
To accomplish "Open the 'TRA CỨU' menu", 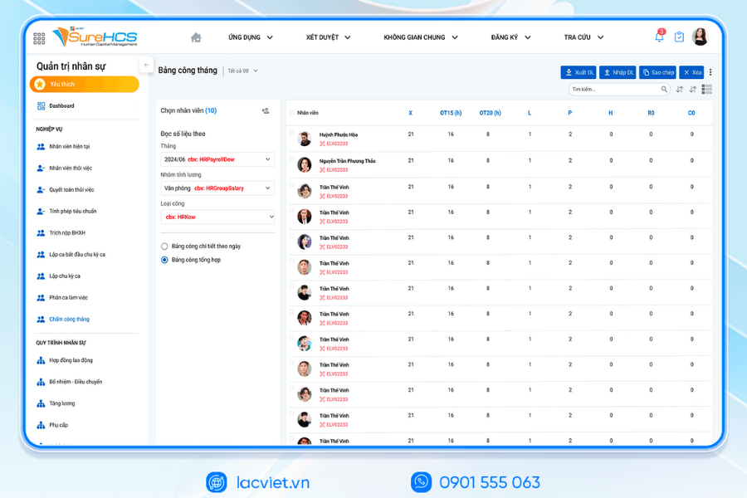I will (583, 37).
